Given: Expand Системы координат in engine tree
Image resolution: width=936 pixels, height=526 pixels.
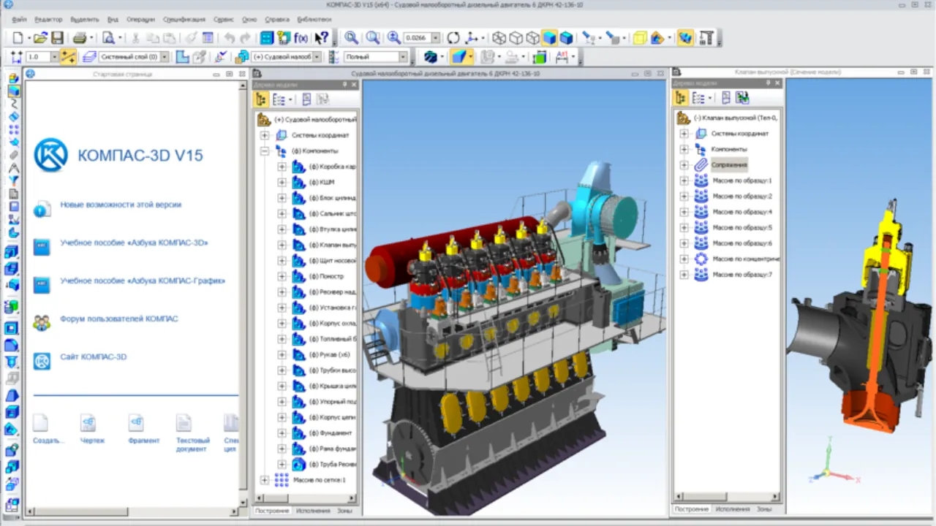Looking at the screenshot, I should [x=265, y=135].
